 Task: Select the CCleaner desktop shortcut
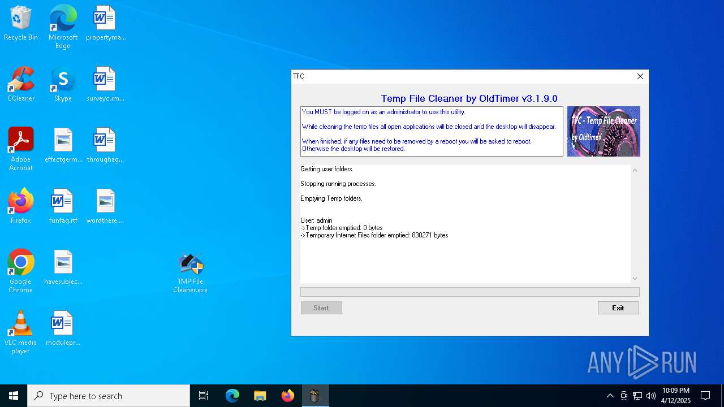(x=21, y=84)
